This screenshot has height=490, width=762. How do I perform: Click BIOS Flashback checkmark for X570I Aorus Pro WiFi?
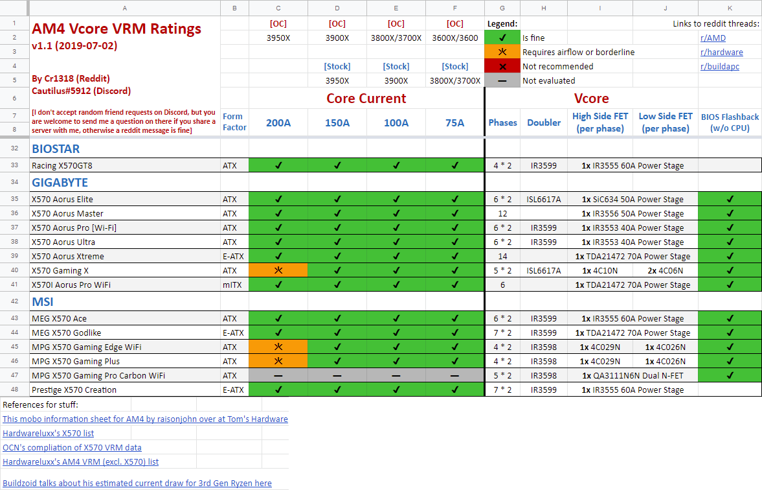[730, 285]
